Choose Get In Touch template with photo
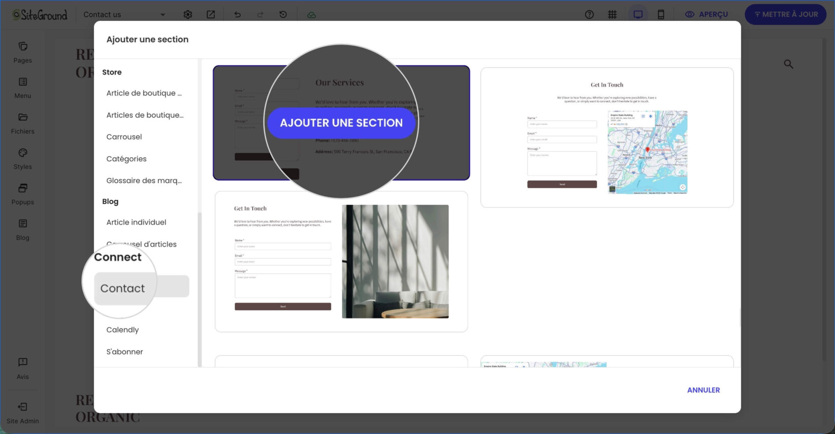 pos(341,262)
